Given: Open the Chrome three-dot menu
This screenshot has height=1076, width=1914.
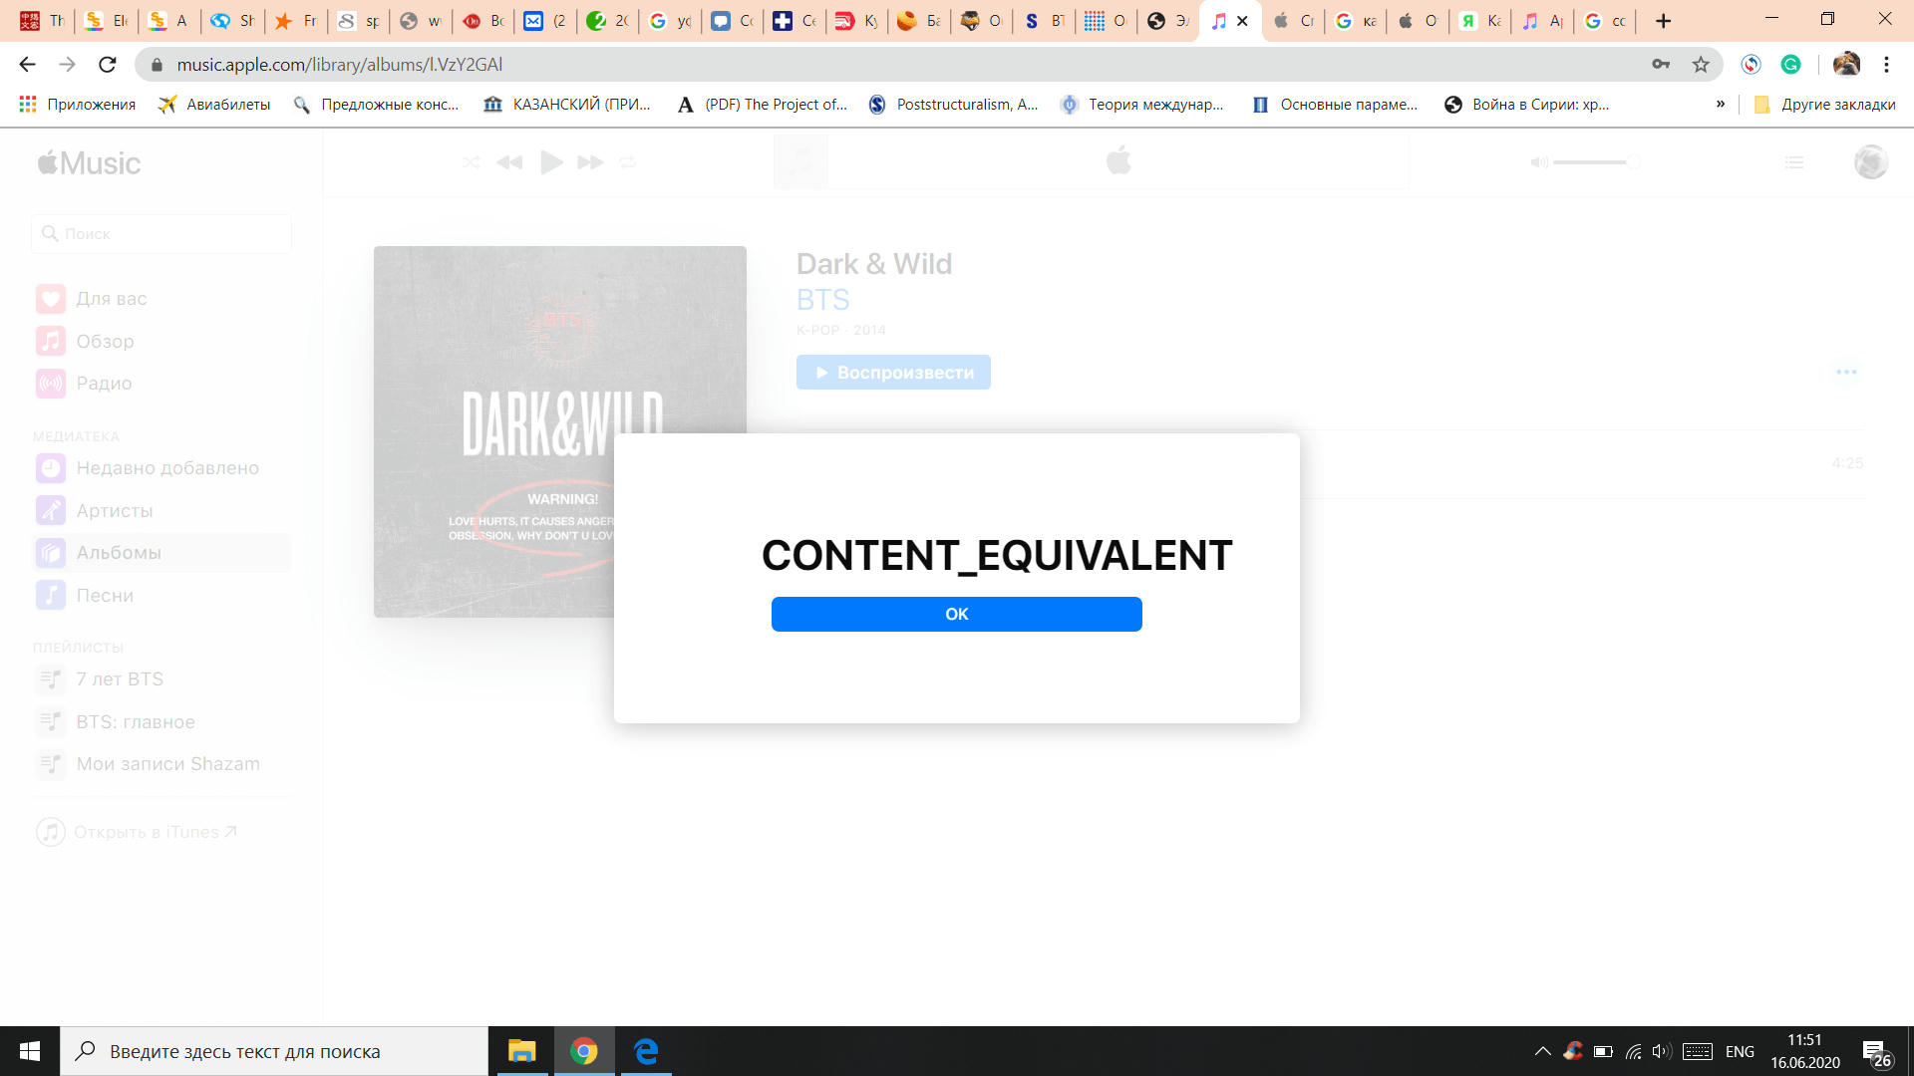Looking at the screenshot, I should (1886, 64).
